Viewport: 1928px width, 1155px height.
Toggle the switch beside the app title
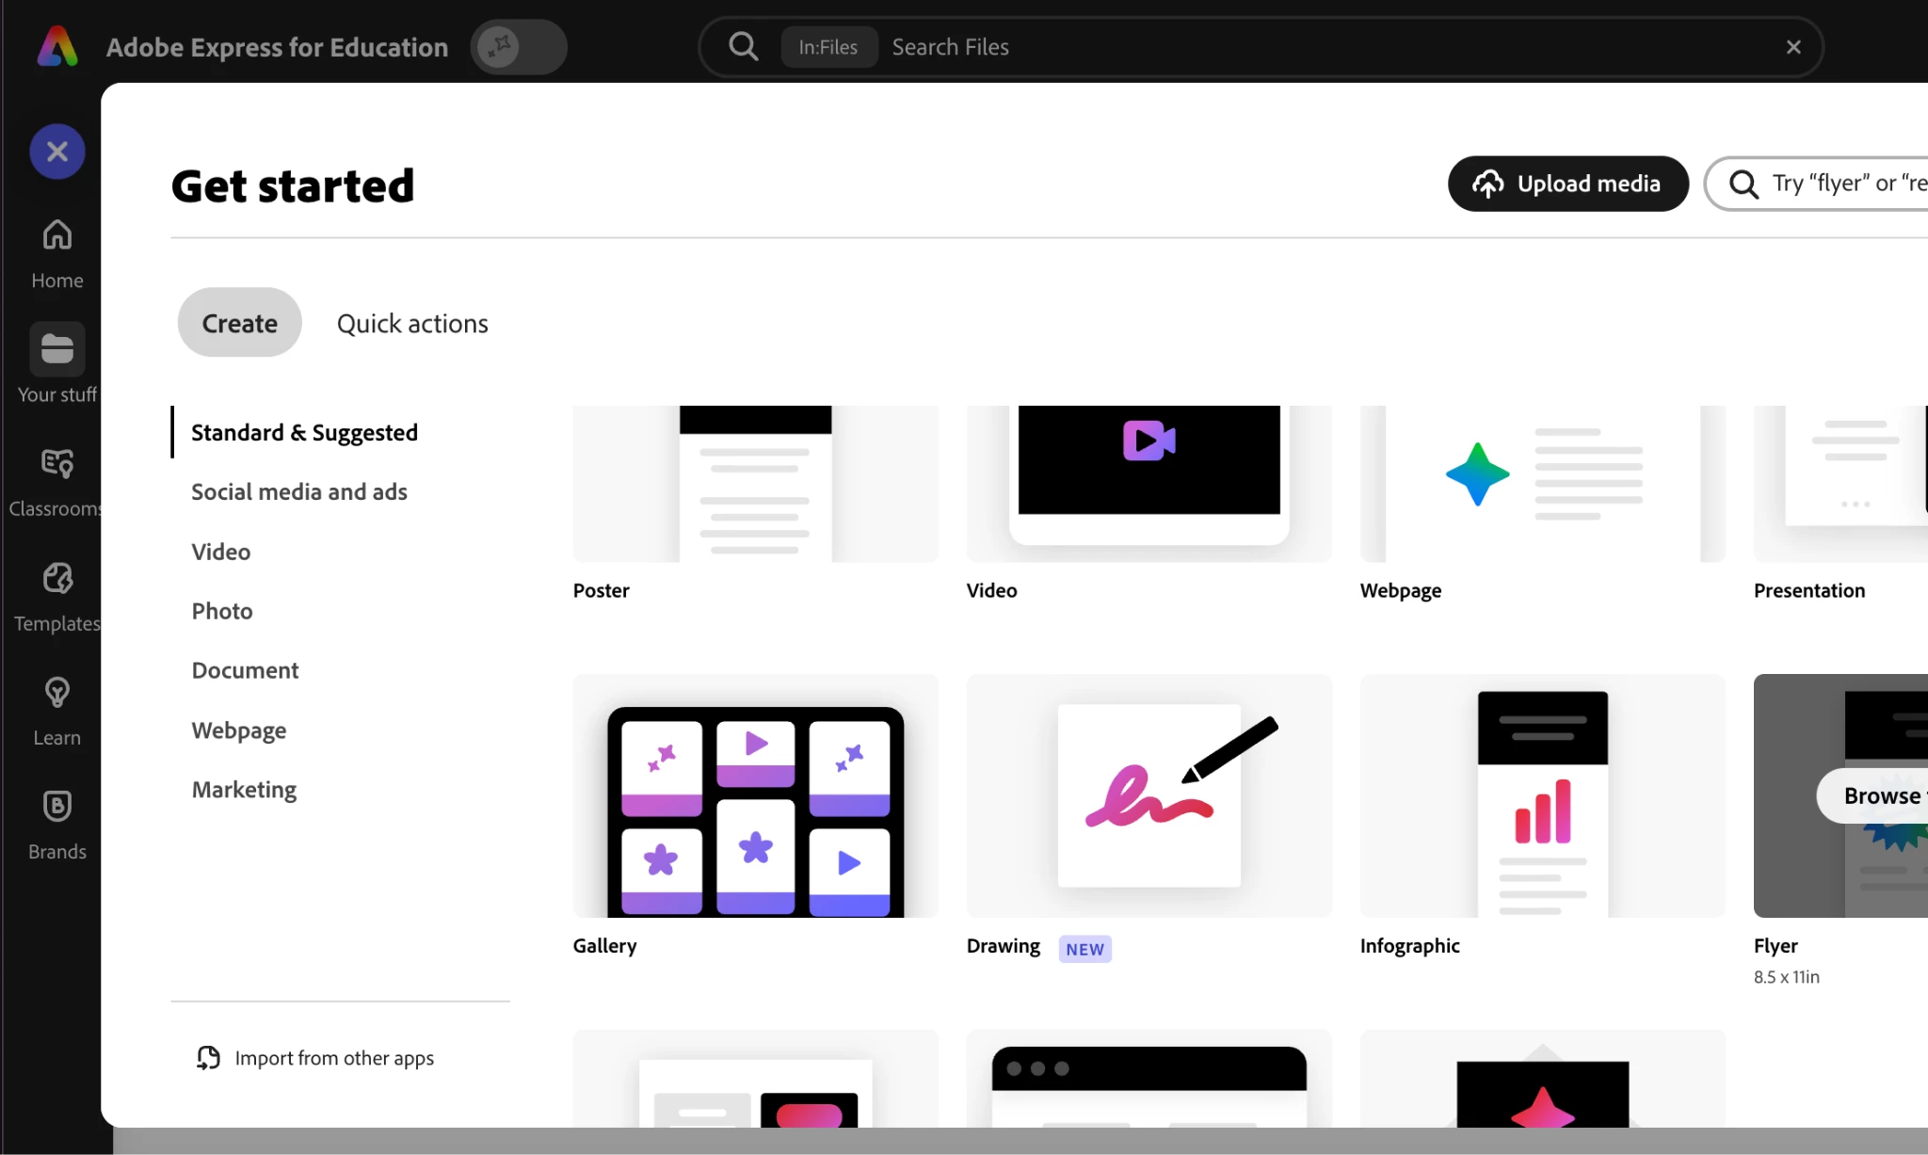(x=518, y=46)
